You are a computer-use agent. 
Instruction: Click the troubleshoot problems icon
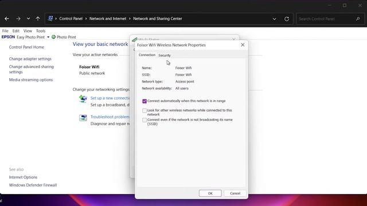pyautogui.click(x=83, y=118)
